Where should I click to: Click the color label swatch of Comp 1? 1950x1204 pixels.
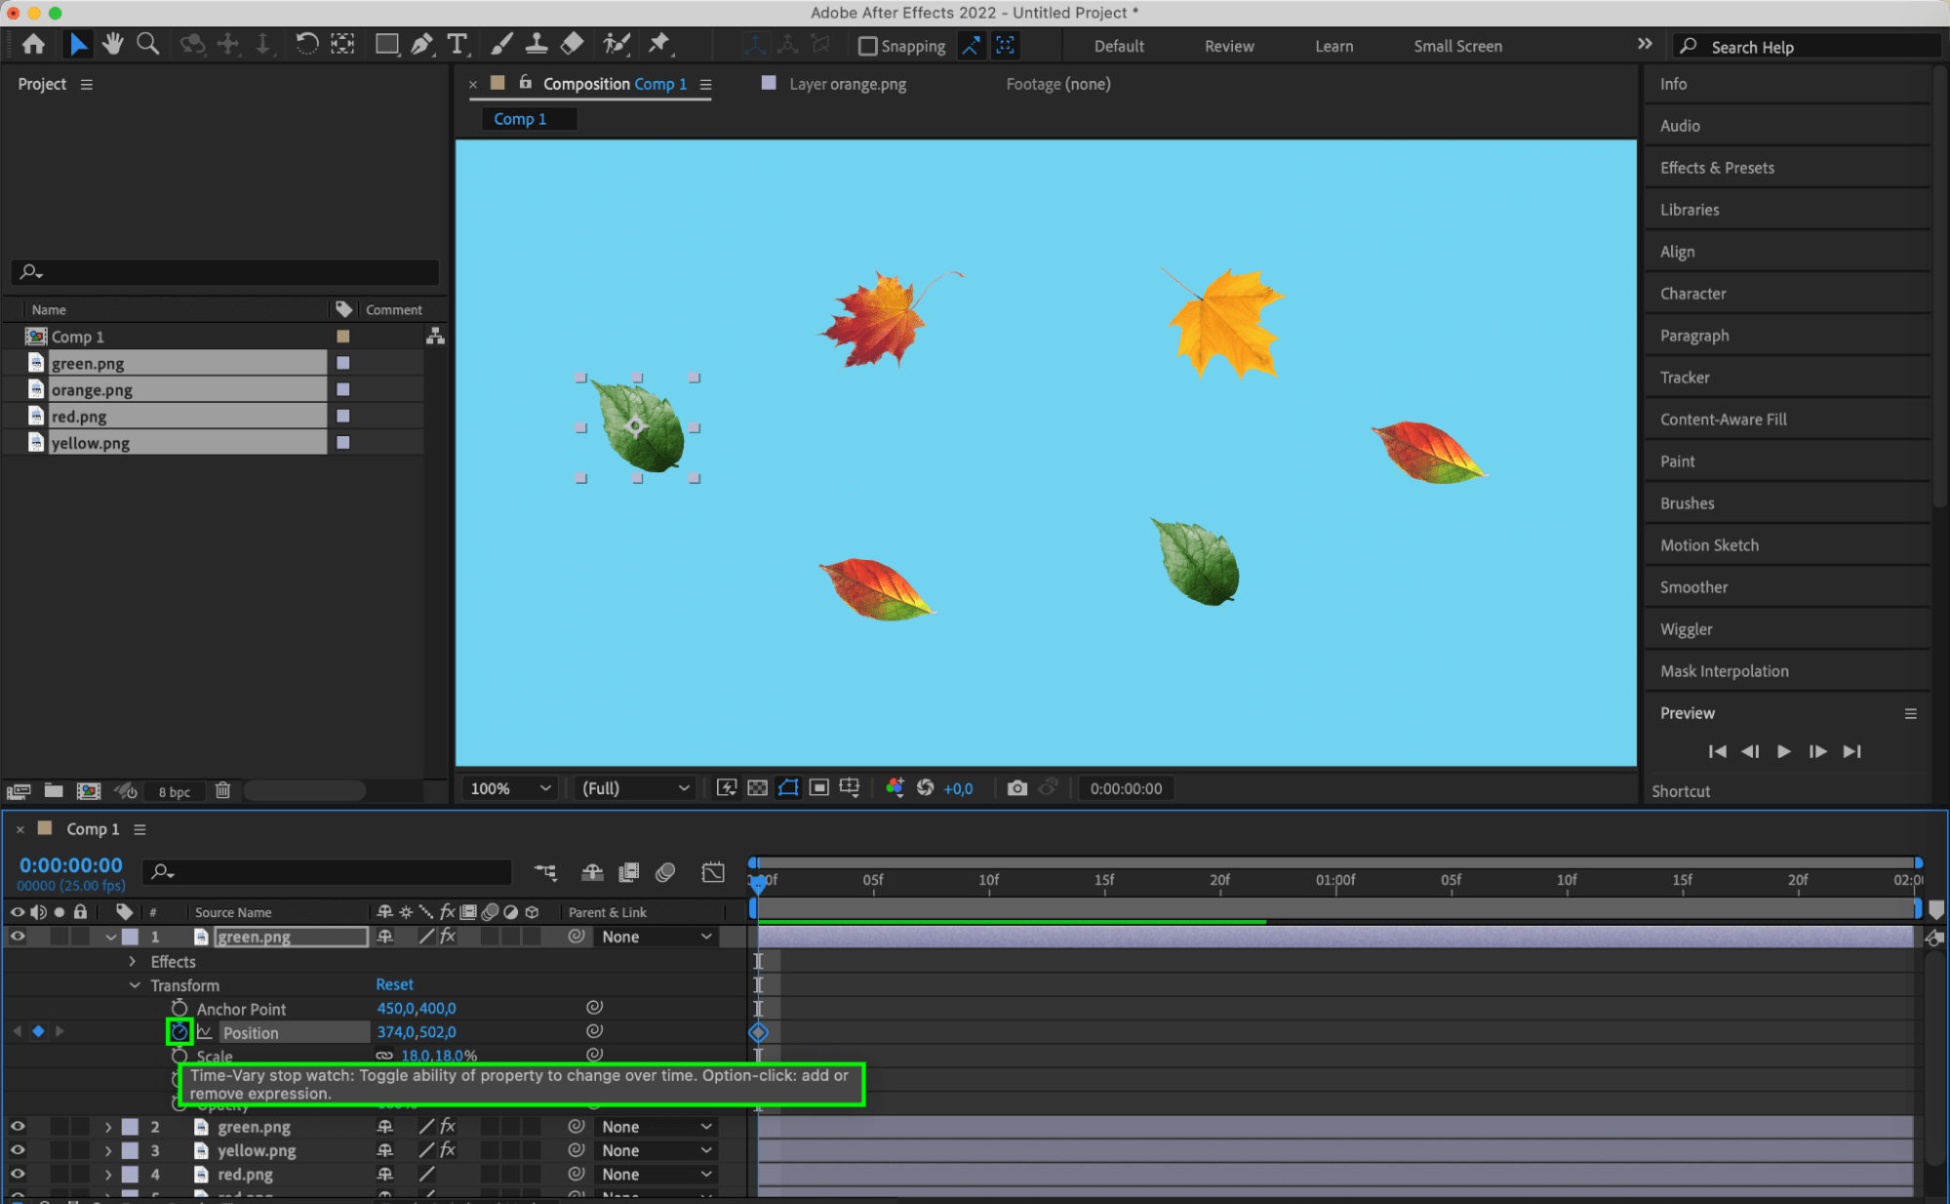click(x=343, y=337)
